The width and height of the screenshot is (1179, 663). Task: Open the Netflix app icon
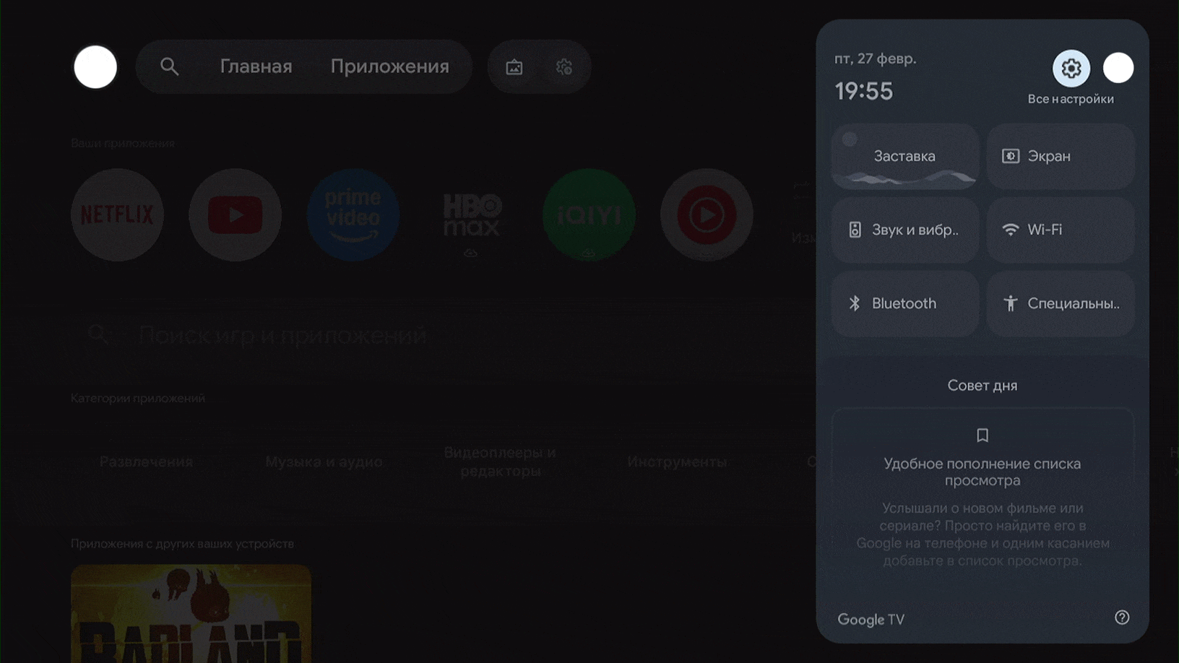[117, 214]
